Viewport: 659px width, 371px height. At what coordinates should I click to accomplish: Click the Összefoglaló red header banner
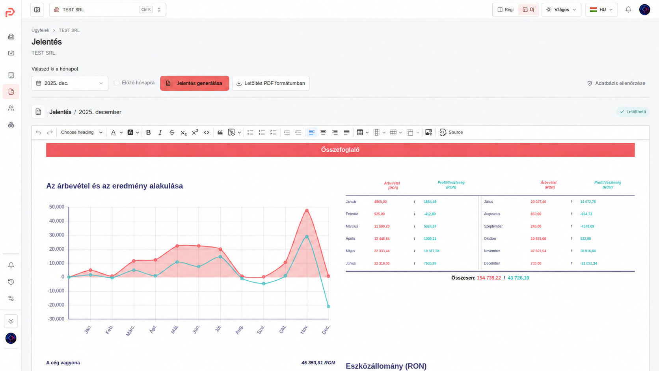(340, 150)
